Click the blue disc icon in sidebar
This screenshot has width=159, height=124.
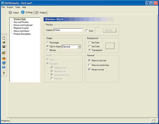(4, 67)
